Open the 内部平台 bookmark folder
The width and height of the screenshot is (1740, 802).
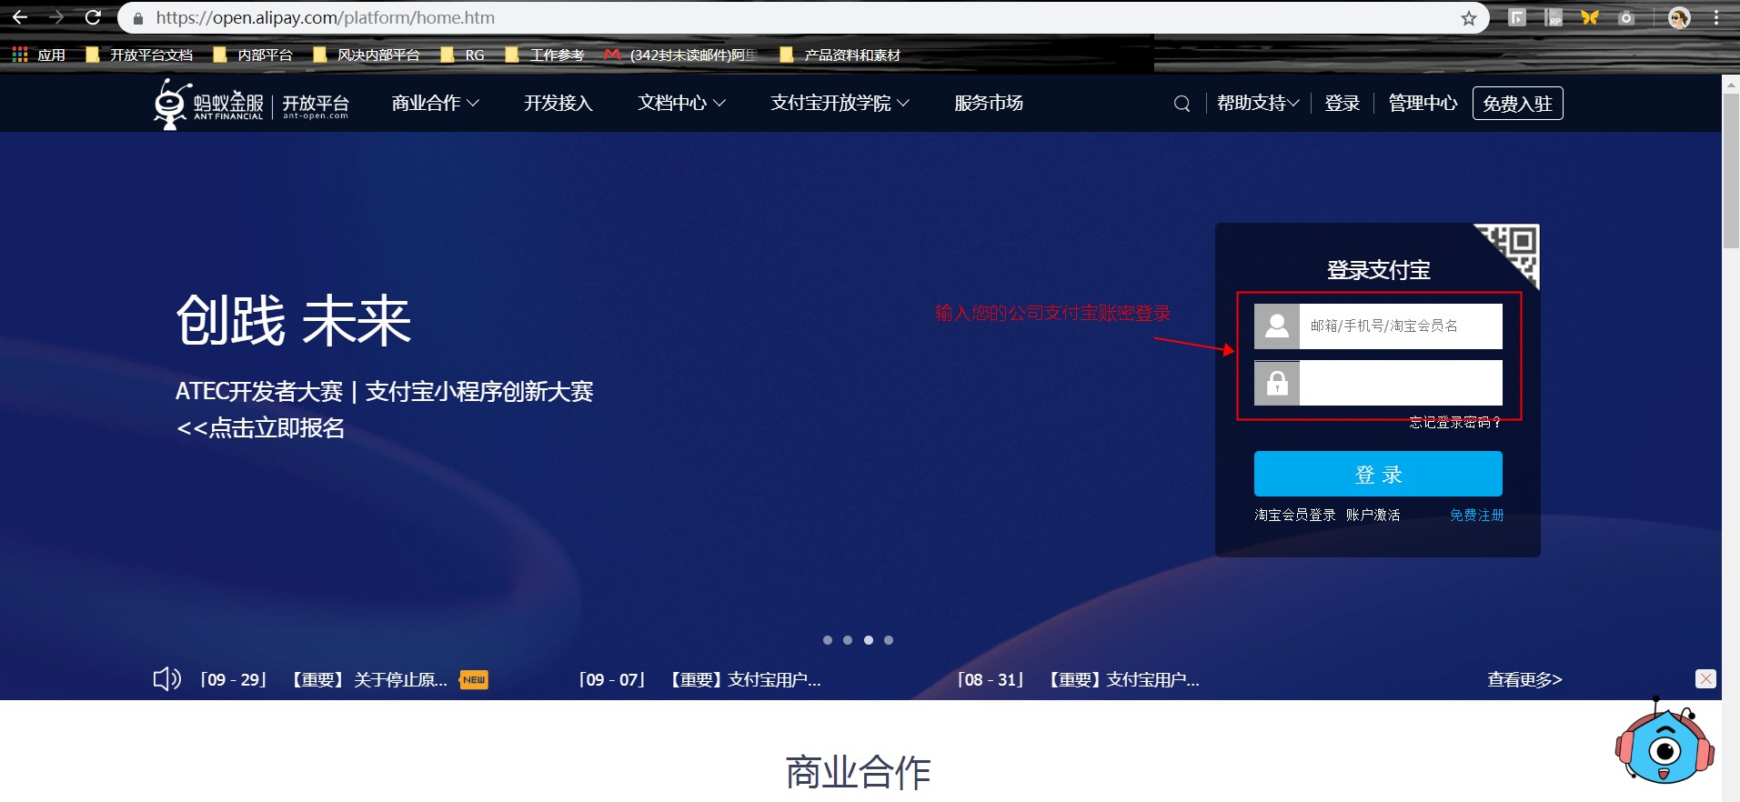point(253,55)
